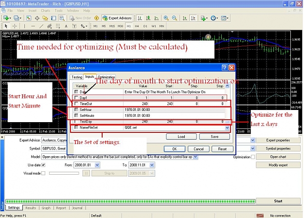Open the tester Journal tab
Viewport: 304px width, 218px height.
click(x=77, y=208)
